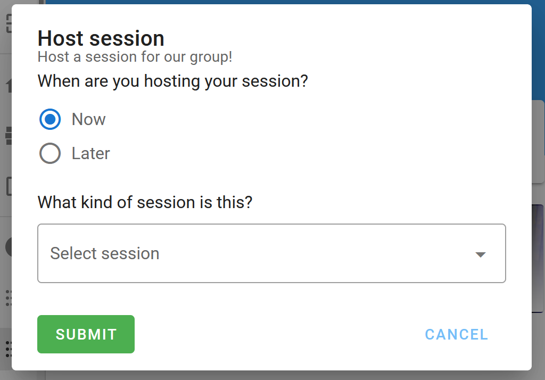This screenshot has width=545, height=380.
Task: Click the partially hidden dashed-square sidebar icon
Action: pos(9,23)
